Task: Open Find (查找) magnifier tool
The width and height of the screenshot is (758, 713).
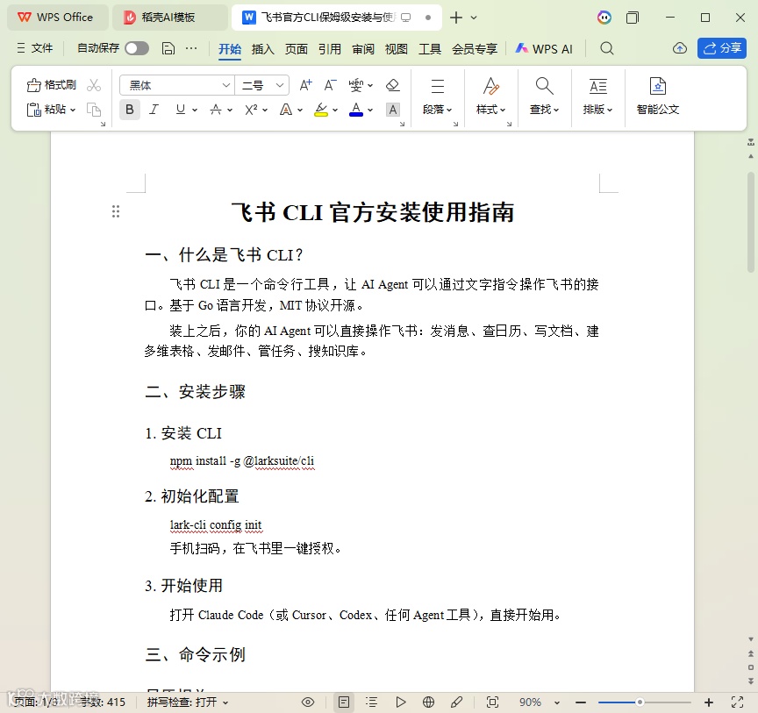Action: point(544,96)
